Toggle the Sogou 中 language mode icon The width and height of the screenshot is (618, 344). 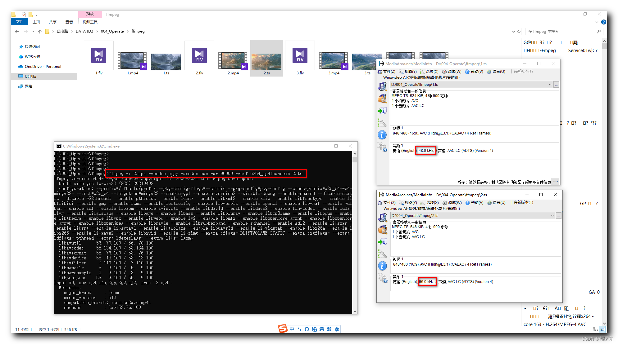292,329
